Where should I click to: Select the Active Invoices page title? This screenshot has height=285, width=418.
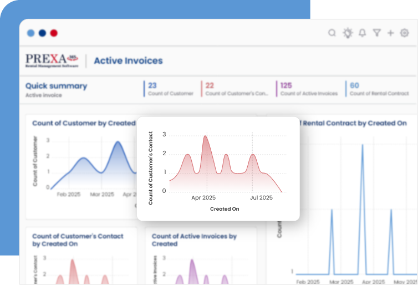pos(128,60)
